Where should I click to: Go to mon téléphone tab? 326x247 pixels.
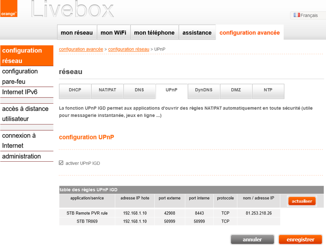click(154, 32)
